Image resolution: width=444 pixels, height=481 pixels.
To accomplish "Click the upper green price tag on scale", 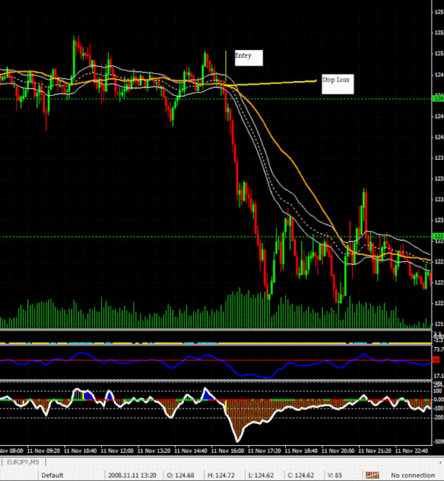I will pos(438,98).
